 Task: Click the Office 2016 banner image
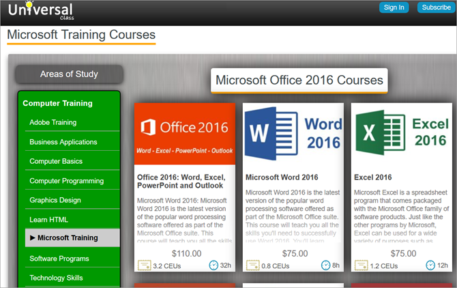(x=185, y=134)
